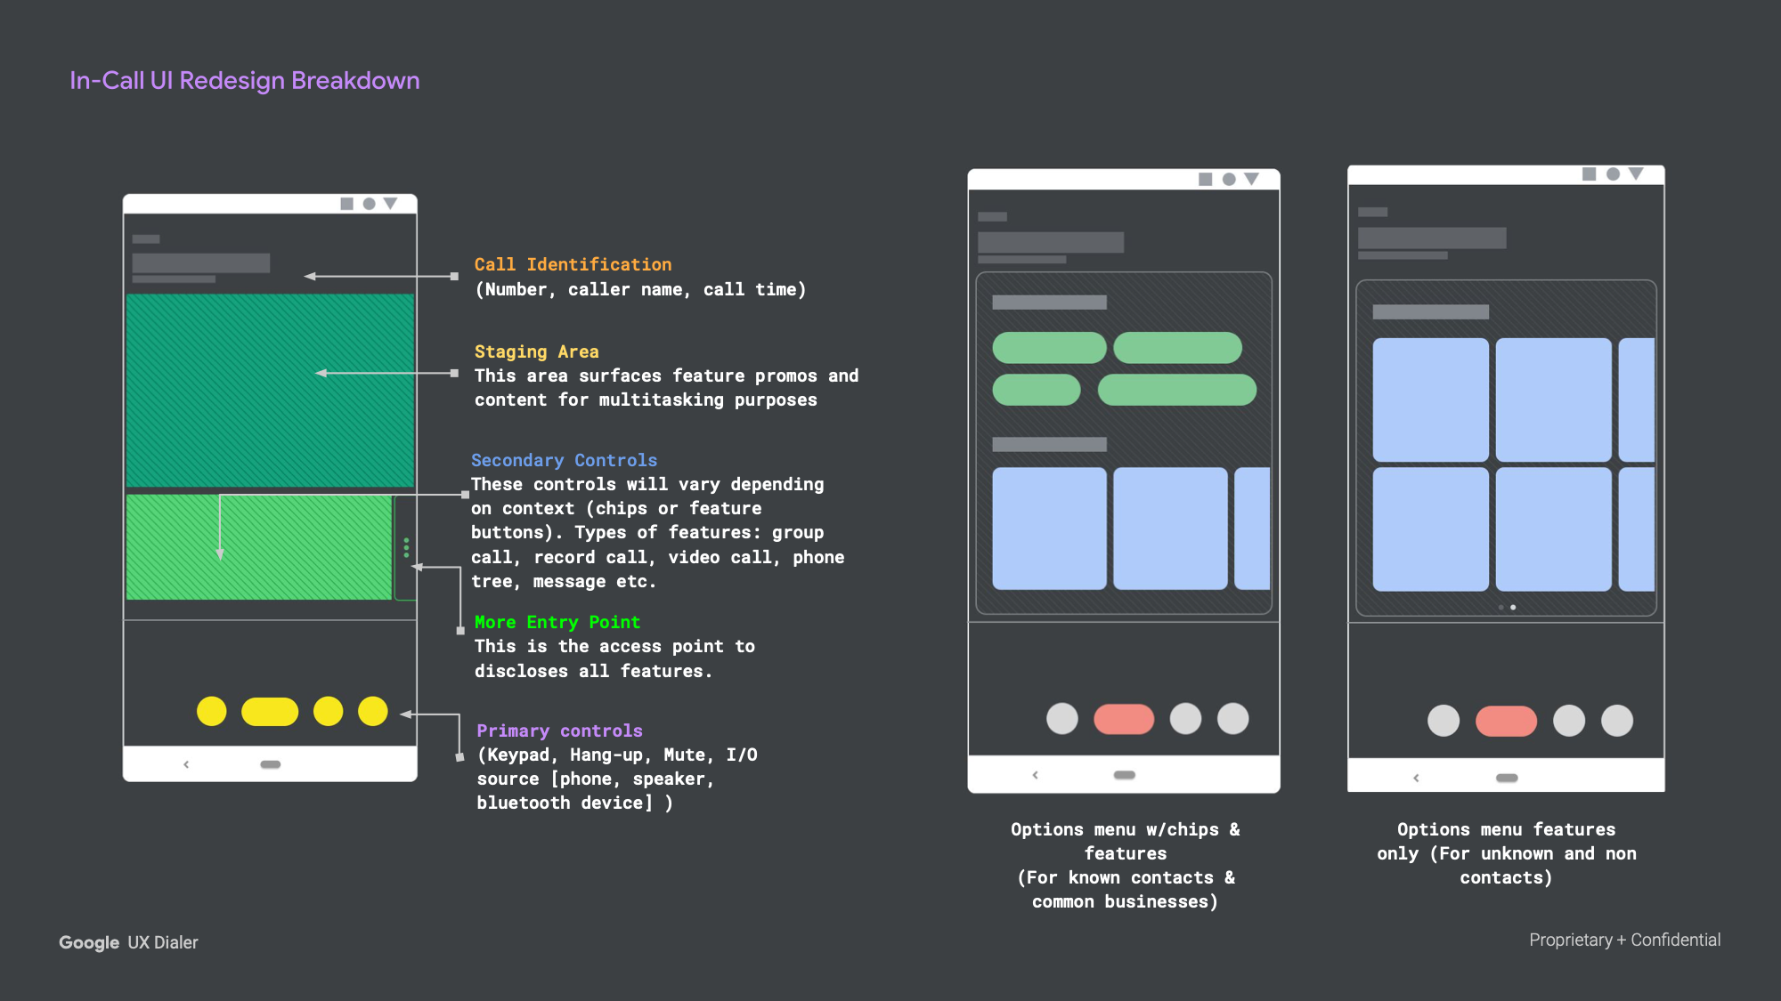Tap the home pill in the right phone mockup
Viewport: 1781px width, 1001px height.
pyautogui.click(x=1507, y=778)
